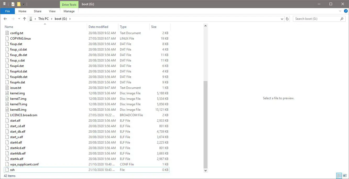
Task: Select the kernel8.img disc image file
Action: (18, 110)
